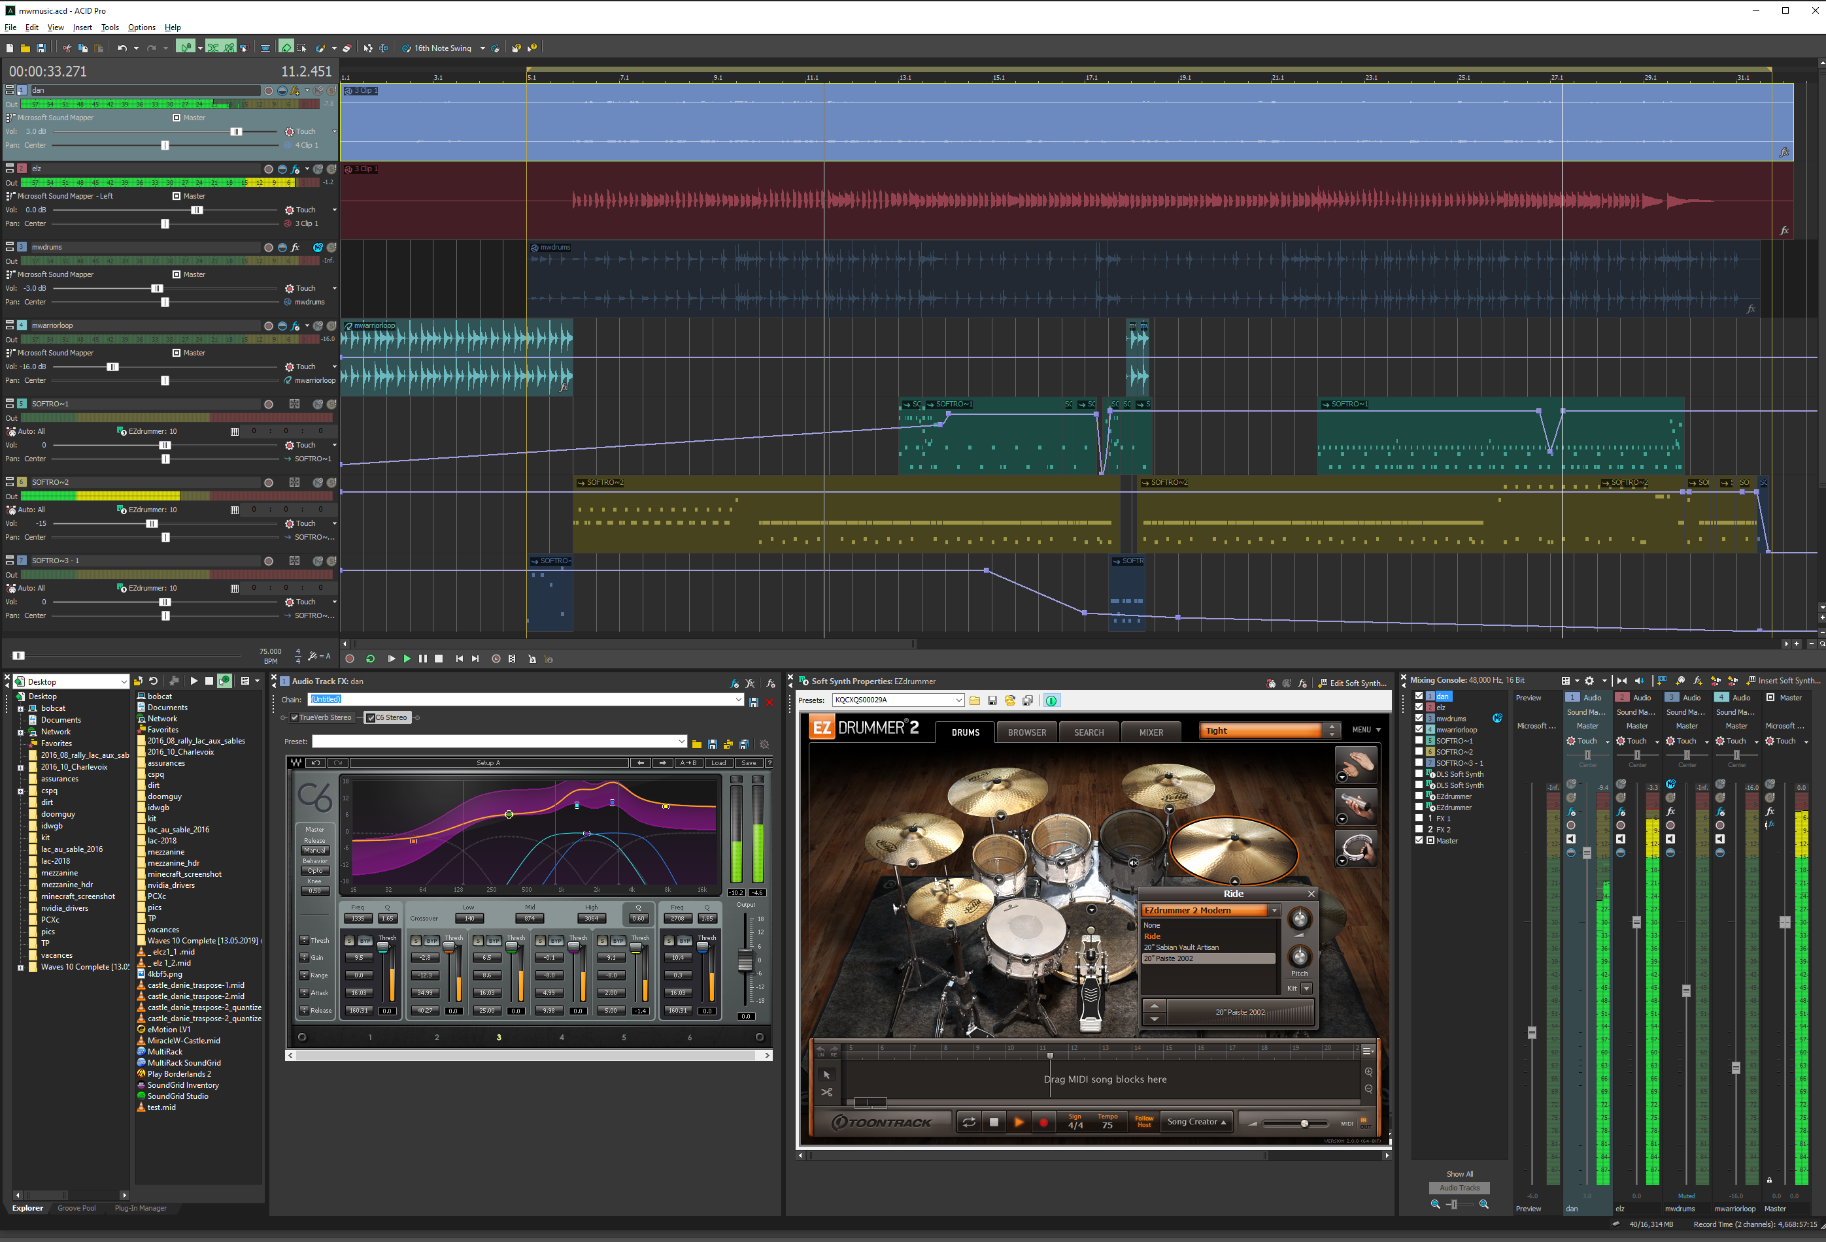
Task: Open the Insert menu
Action: (x=82, y=27)
